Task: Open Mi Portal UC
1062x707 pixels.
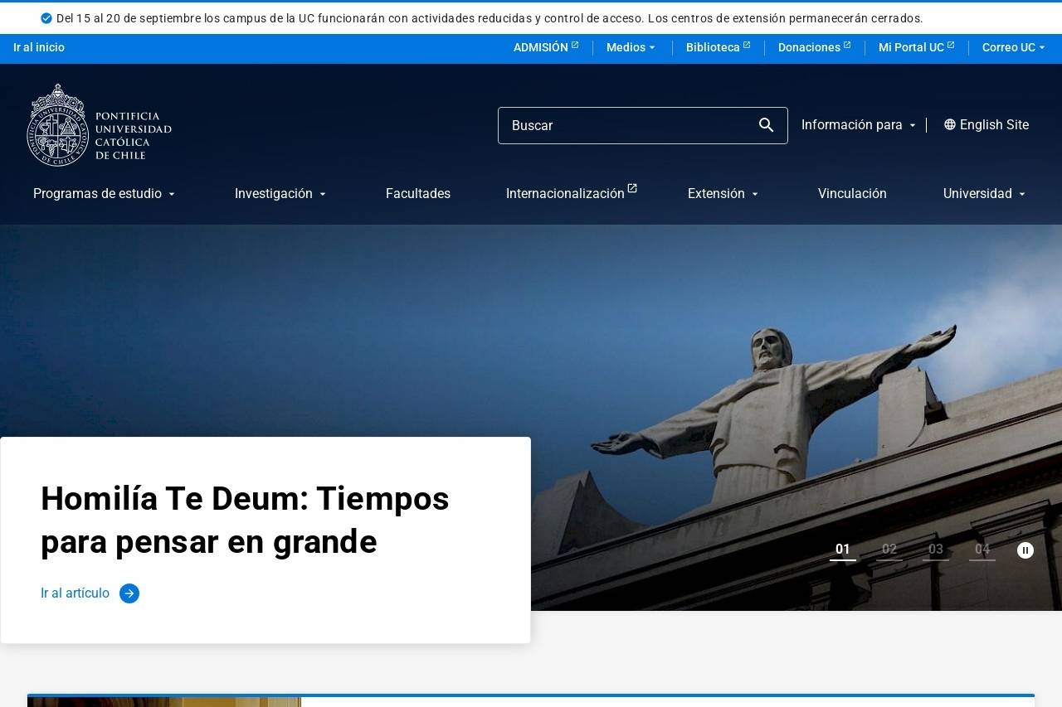Action: click(x=911, y=47)
